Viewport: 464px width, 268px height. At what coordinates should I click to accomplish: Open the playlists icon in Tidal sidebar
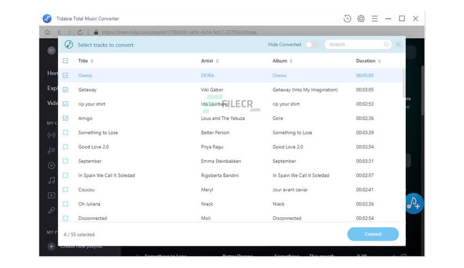(x=51, y=150)
